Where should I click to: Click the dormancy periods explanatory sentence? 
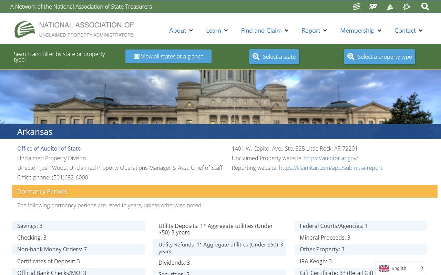pos(110,205)
